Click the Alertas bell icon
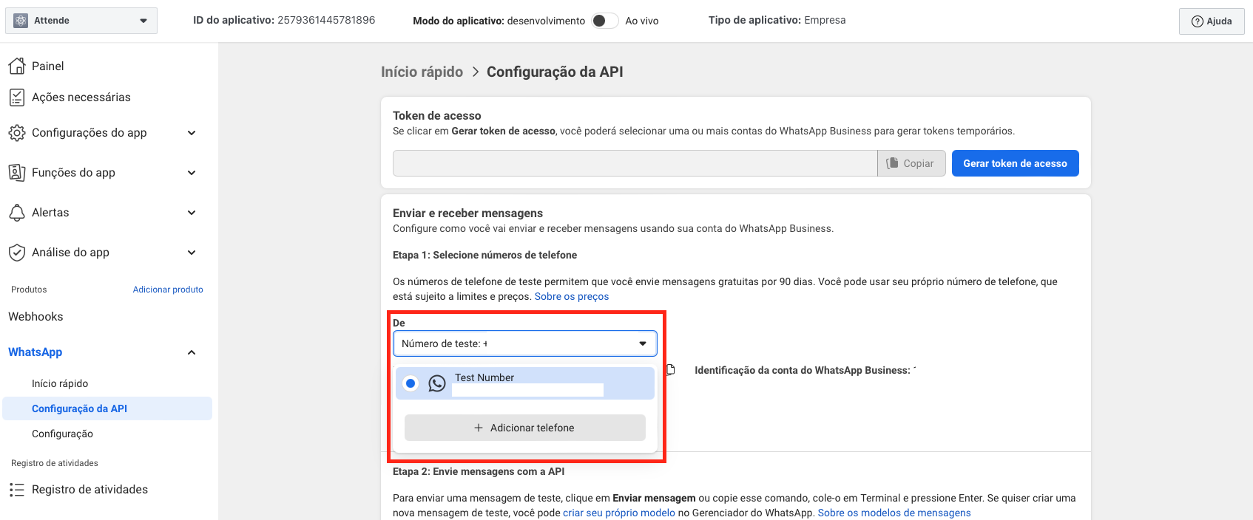This screenshot has height=520, width=1253. point(17,213)
